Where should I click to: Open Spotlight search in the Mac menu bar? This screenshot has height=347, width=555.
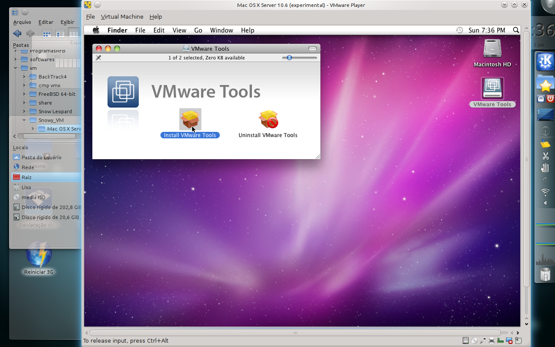point(516,30)
